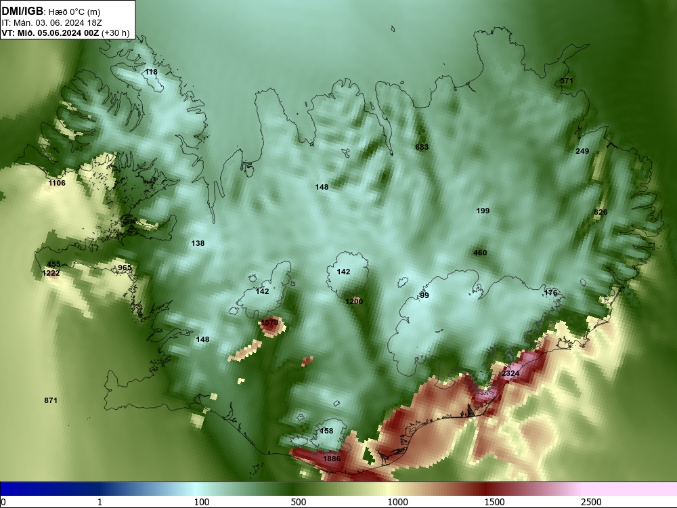Click the 1106 value label
The width and height of the screenshot is (677, 508).
click(x=57, y=183)
